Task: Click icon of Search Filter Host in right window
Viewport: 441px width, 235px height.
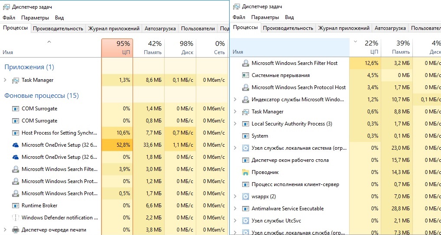Action: point(245,63)
